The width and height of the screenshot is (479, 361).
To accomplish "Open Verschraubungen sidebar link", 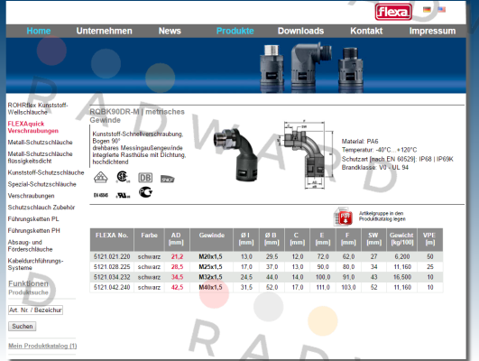I will point(32,196).
